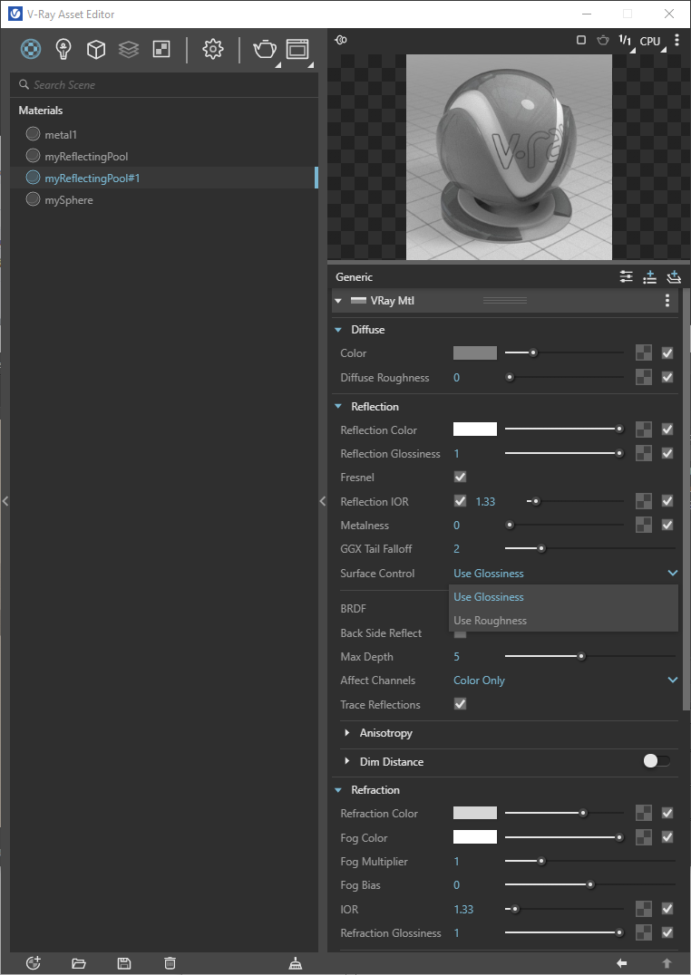Expand the Anisotropy section

346,732
